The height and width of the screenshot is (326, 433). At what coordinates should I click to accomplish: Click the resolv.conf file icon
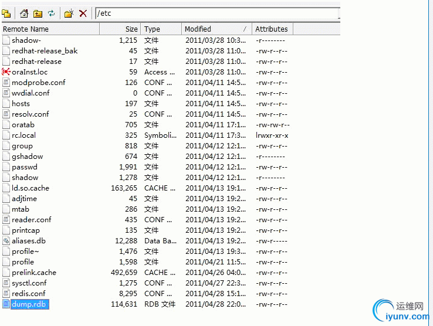(6, 114)
